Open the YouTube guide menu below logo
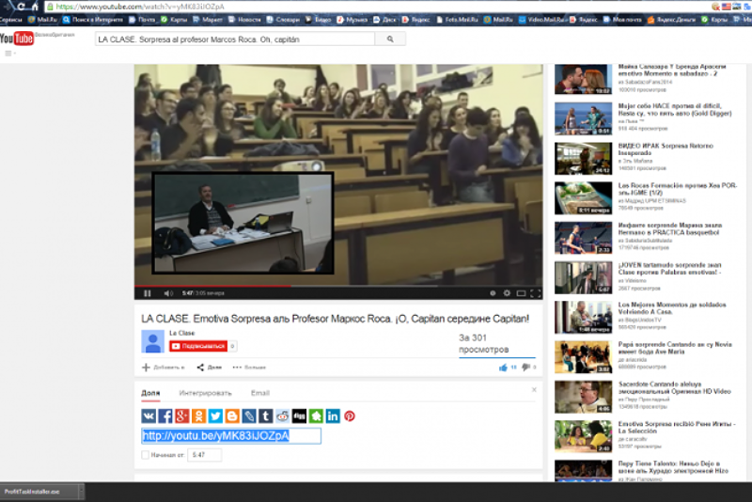 10,53
